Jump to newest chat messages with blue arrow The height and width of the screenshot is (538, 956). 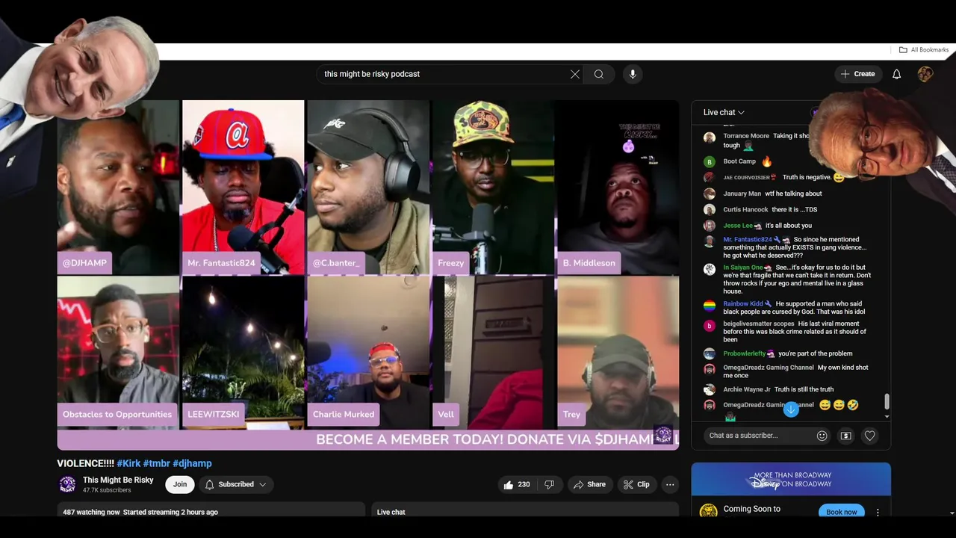pos(791,409)
